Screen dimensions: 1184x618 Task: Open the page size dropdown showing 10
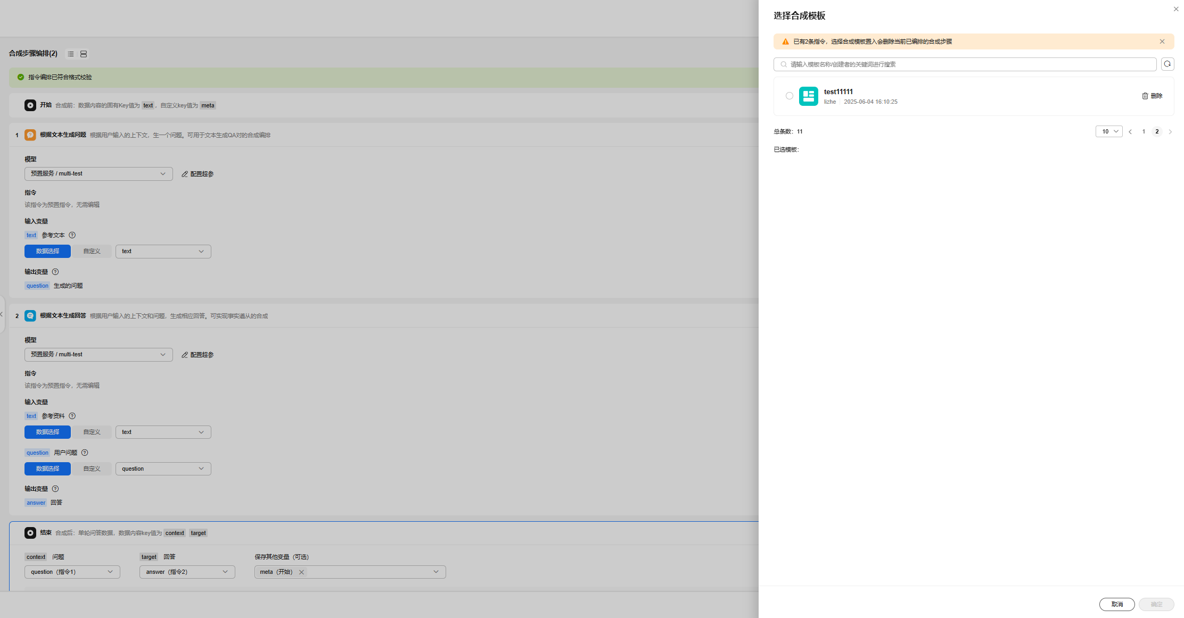[x=1108, y=131]
